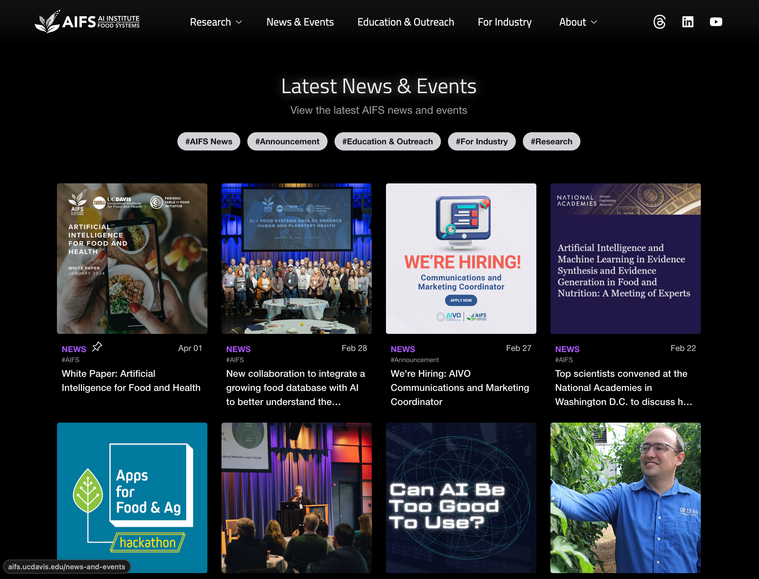Image resolution: width=759 pixels, height=579 pixels.
Task: Click the AIFS logo in header
Action: (x=87, y=22)
